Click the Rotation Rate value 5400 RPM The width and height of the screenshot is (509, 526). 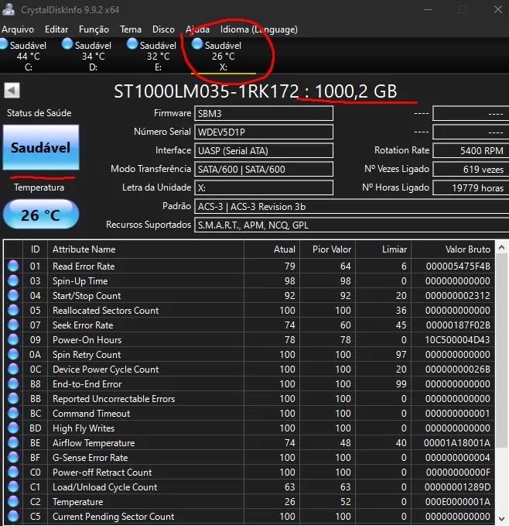point(471,150)
